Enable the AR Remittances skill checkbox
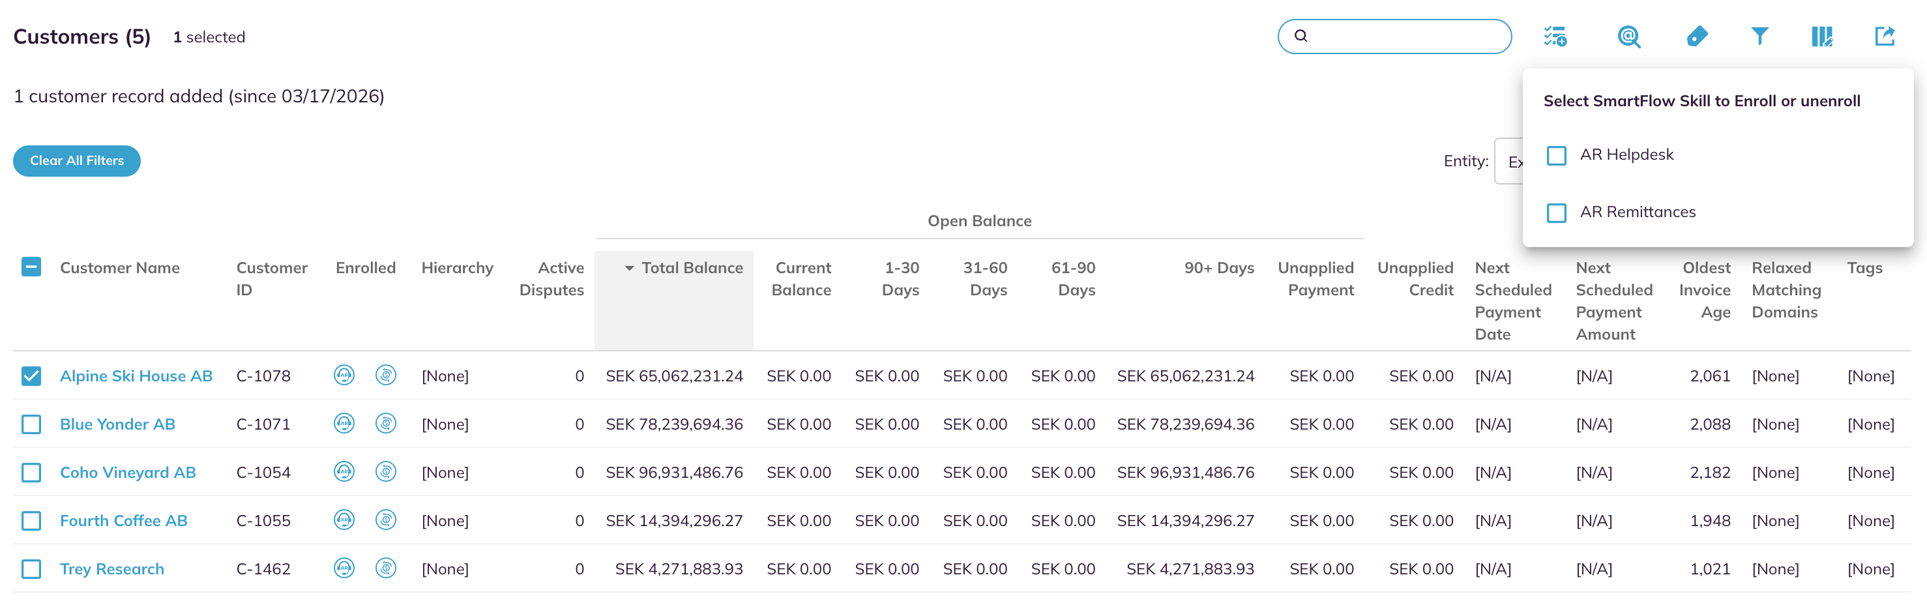The image size is (1927, 605). pyautogui.click(x=1556, y=213)
